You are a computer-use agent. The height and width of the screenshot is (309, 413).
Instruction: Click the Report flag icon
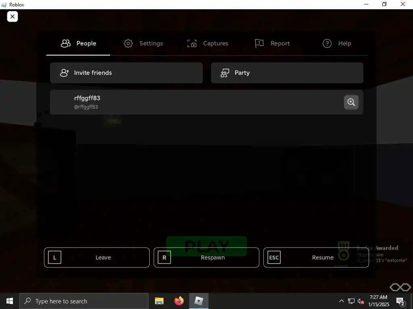pos(259,43)
